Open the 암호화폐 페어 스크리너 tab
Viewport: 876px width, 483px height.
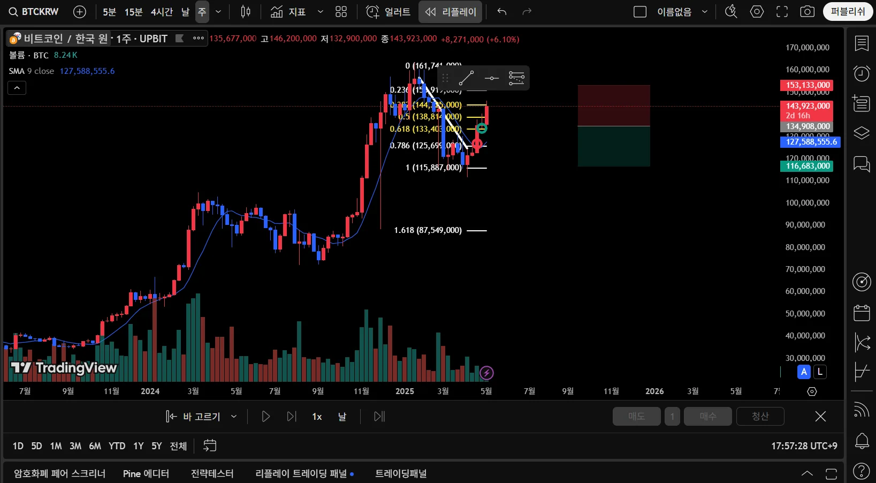(x=59, y=473)
